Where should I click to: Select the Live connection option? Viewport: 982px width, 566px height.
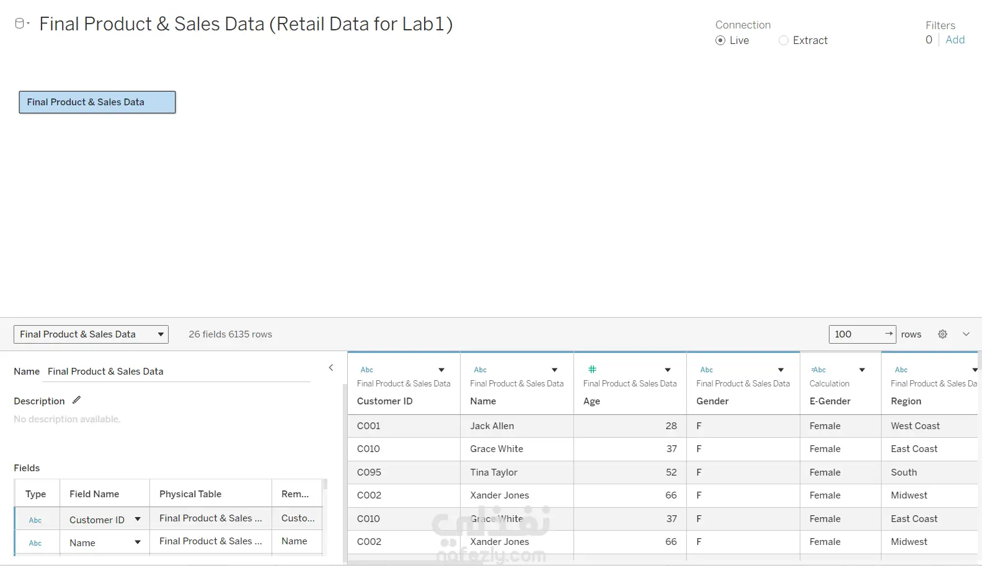(720, 40)
